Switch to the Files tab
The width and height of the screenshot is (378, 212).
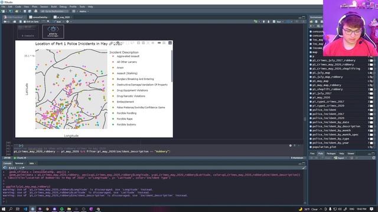(312, 153)
